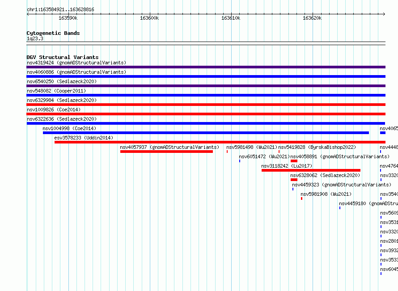This screenshot has width=398, height=291.
Task: Click the truncated nsv3533 label
Action: 389,260
